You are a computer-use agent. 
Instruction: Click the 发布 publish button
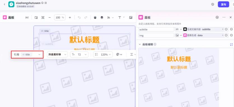click(223, 4)
